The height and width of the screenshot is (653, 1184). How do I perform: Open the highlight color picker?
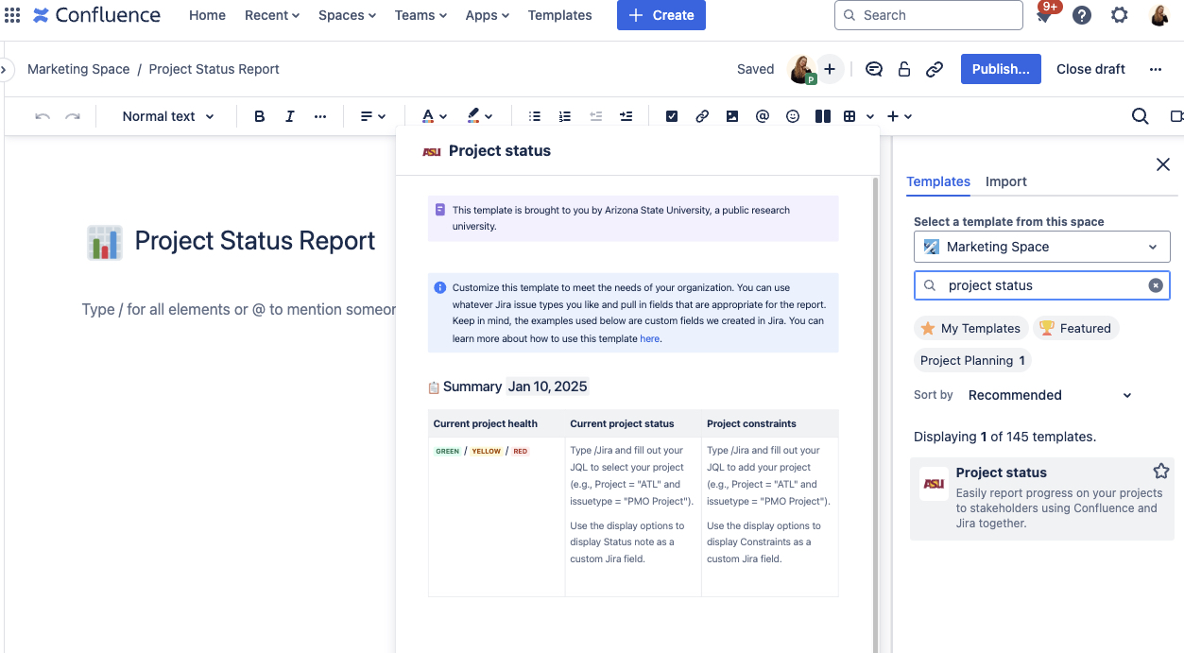pyautogui.click(x=480, y=116)
